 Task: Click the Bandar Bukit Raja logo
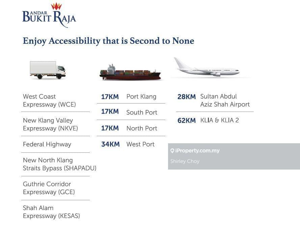[x=49, y=17]
